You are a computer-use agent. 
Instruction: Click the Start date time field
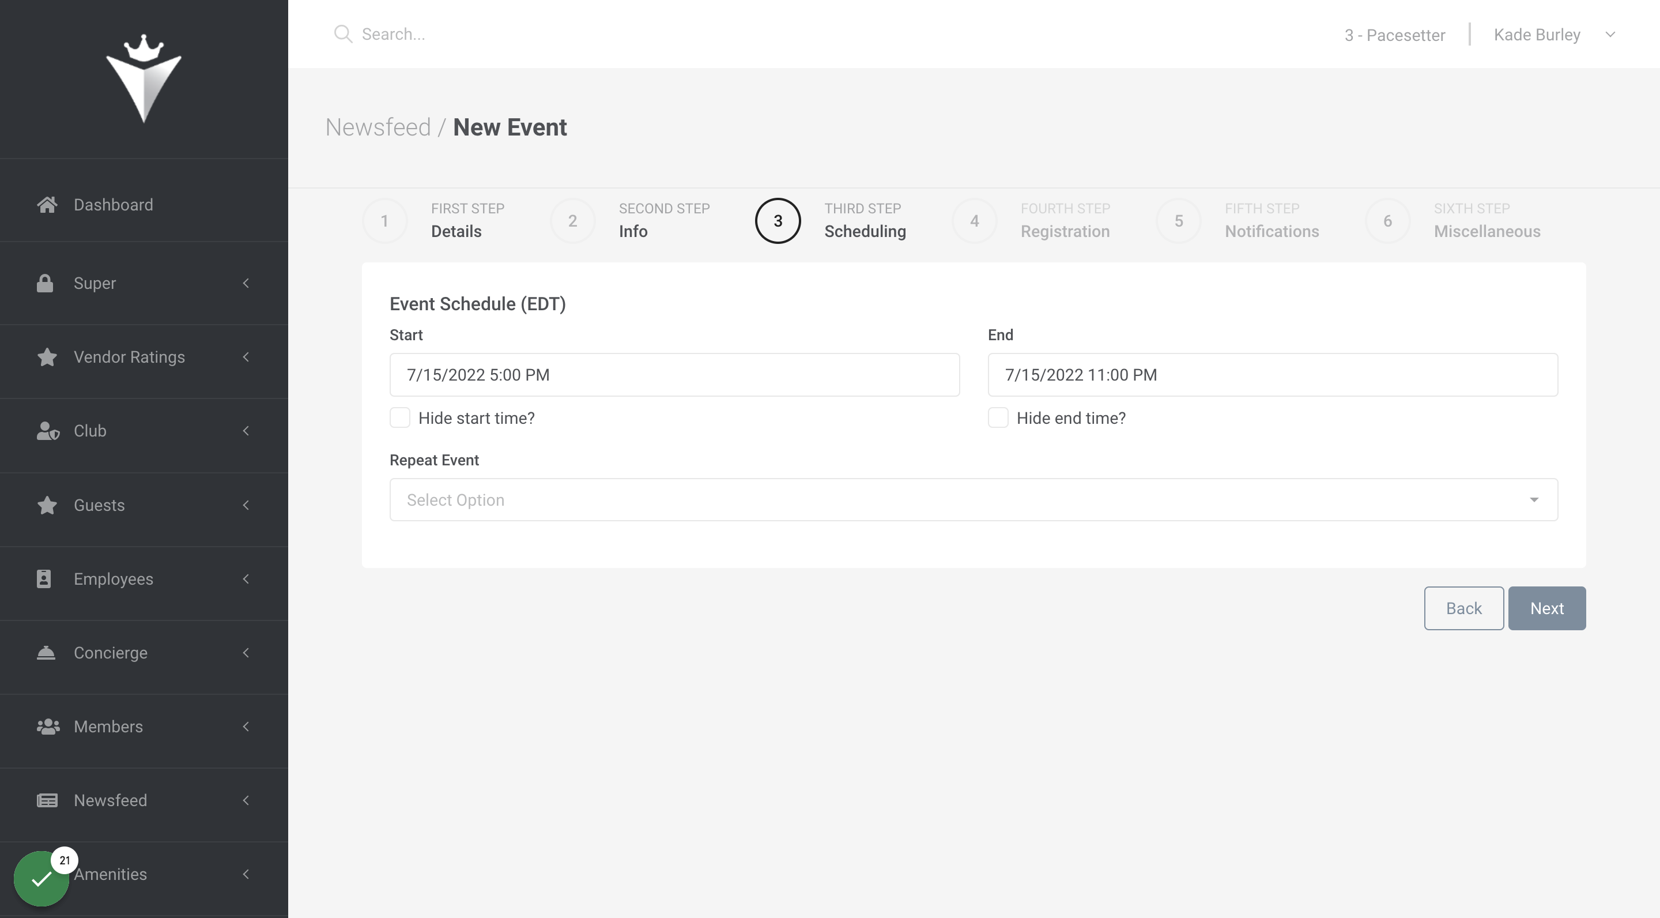point(675,375)
